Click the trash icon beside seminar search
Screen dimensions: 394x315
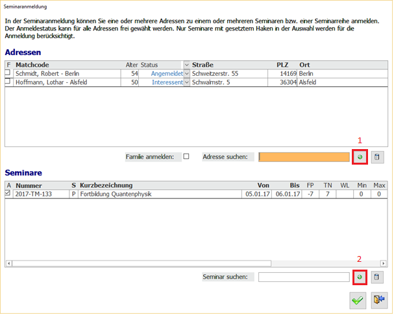click(x=377, y=277)
